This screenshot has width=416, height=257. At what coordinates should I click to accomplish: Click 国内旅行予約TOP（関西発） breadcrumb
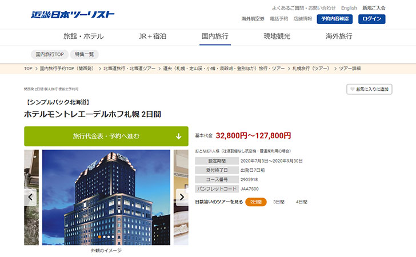click(x=67, y=69)
